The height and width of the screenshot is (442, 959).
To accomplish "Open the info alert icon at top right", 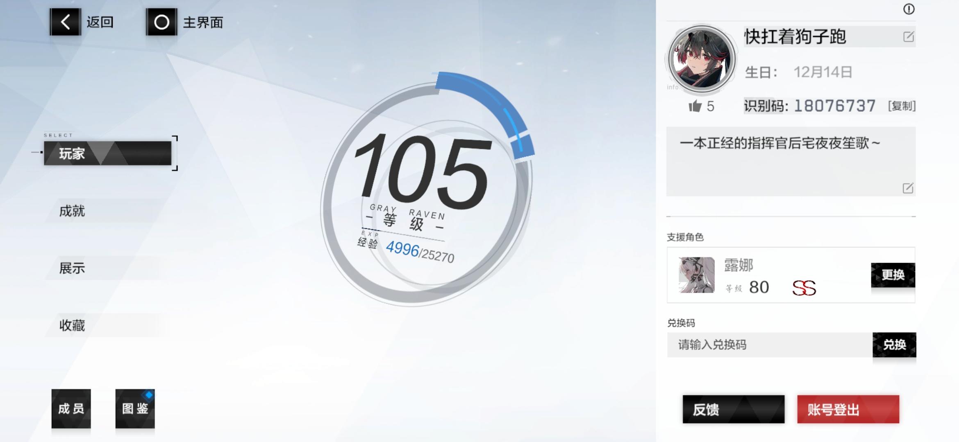I will (x=909, y=9).
